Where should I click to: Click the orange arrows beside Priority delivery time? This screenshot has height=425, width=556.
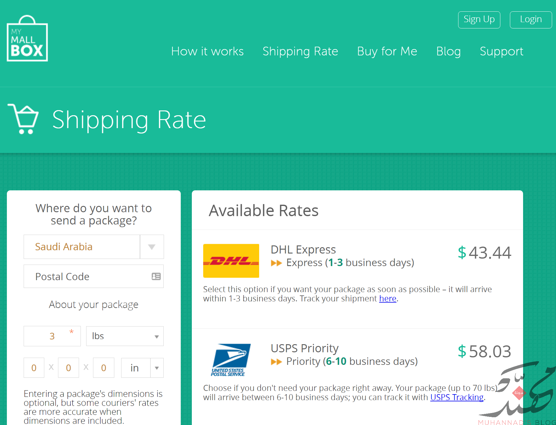click(x=277, y=362)
